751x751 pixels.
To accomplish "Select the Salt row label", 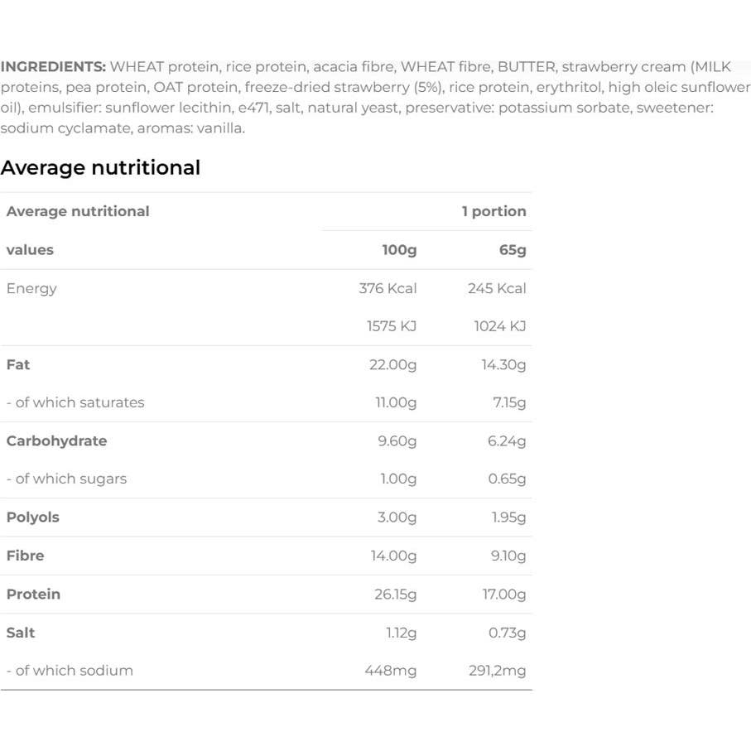I will (21, 633).
